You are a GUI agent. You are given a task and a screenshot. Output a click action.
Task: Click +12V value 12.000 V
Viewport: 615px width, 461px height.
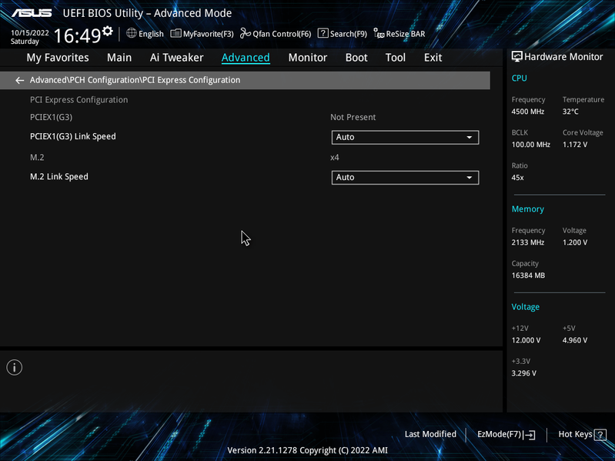(526, 340)
